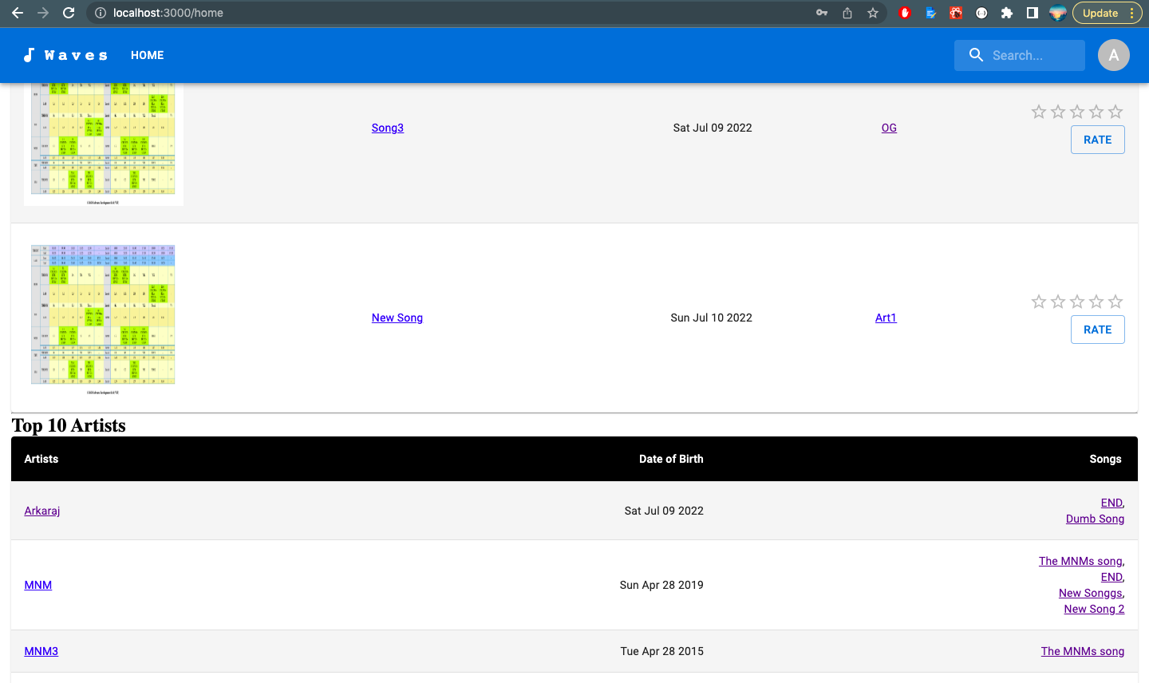Click the RATE button for New Song
The height and width of the screenshot is (683, 1149).
pyautogui.click(x=1097, y=330)
